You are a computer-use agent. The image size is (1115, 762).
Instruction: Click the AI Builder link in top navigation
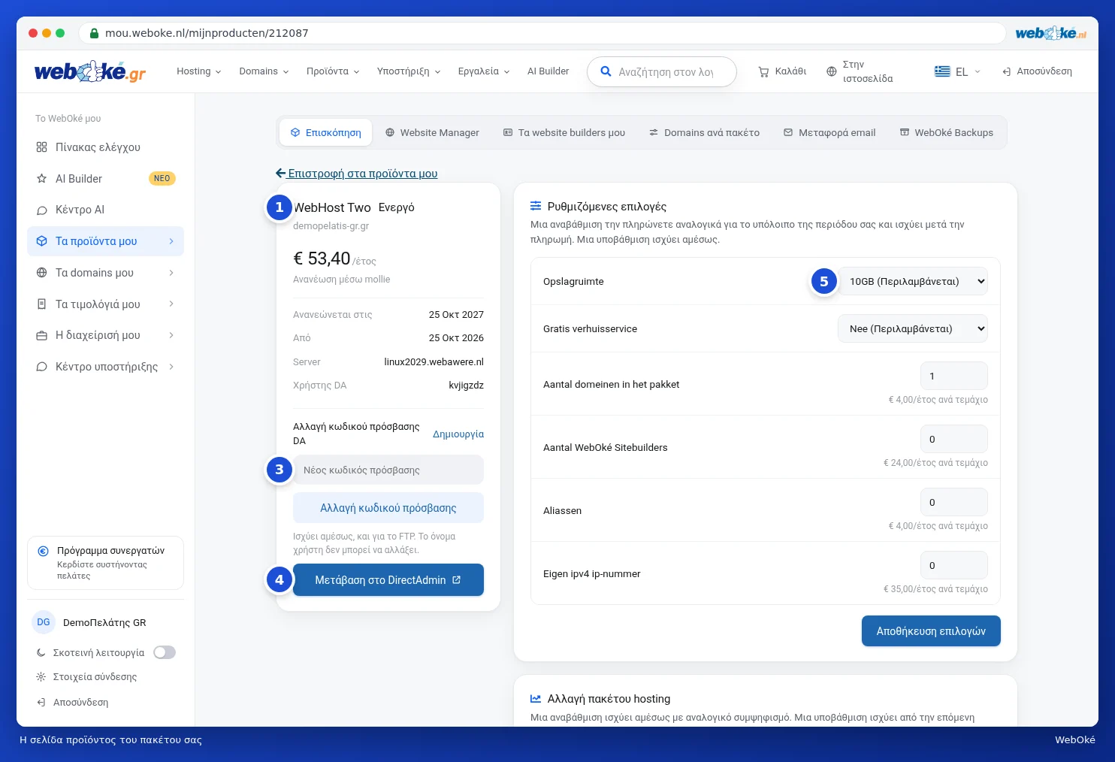(x=548, y=71)
